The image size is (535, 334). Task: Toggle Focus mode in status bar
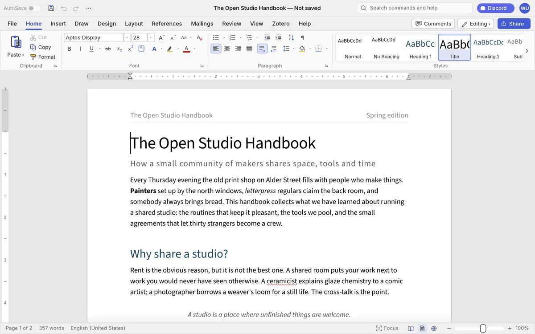[x=387, y=328]
